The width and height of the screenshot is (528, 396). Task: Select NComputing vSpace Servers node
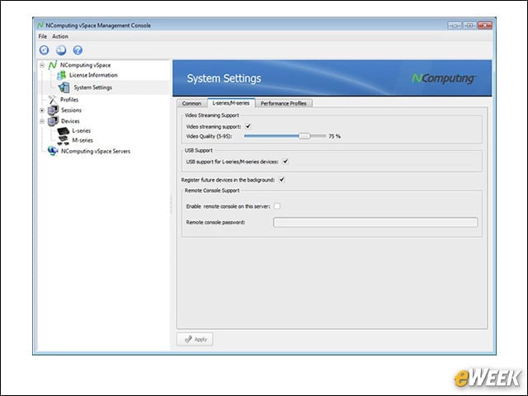coord(96,151)
